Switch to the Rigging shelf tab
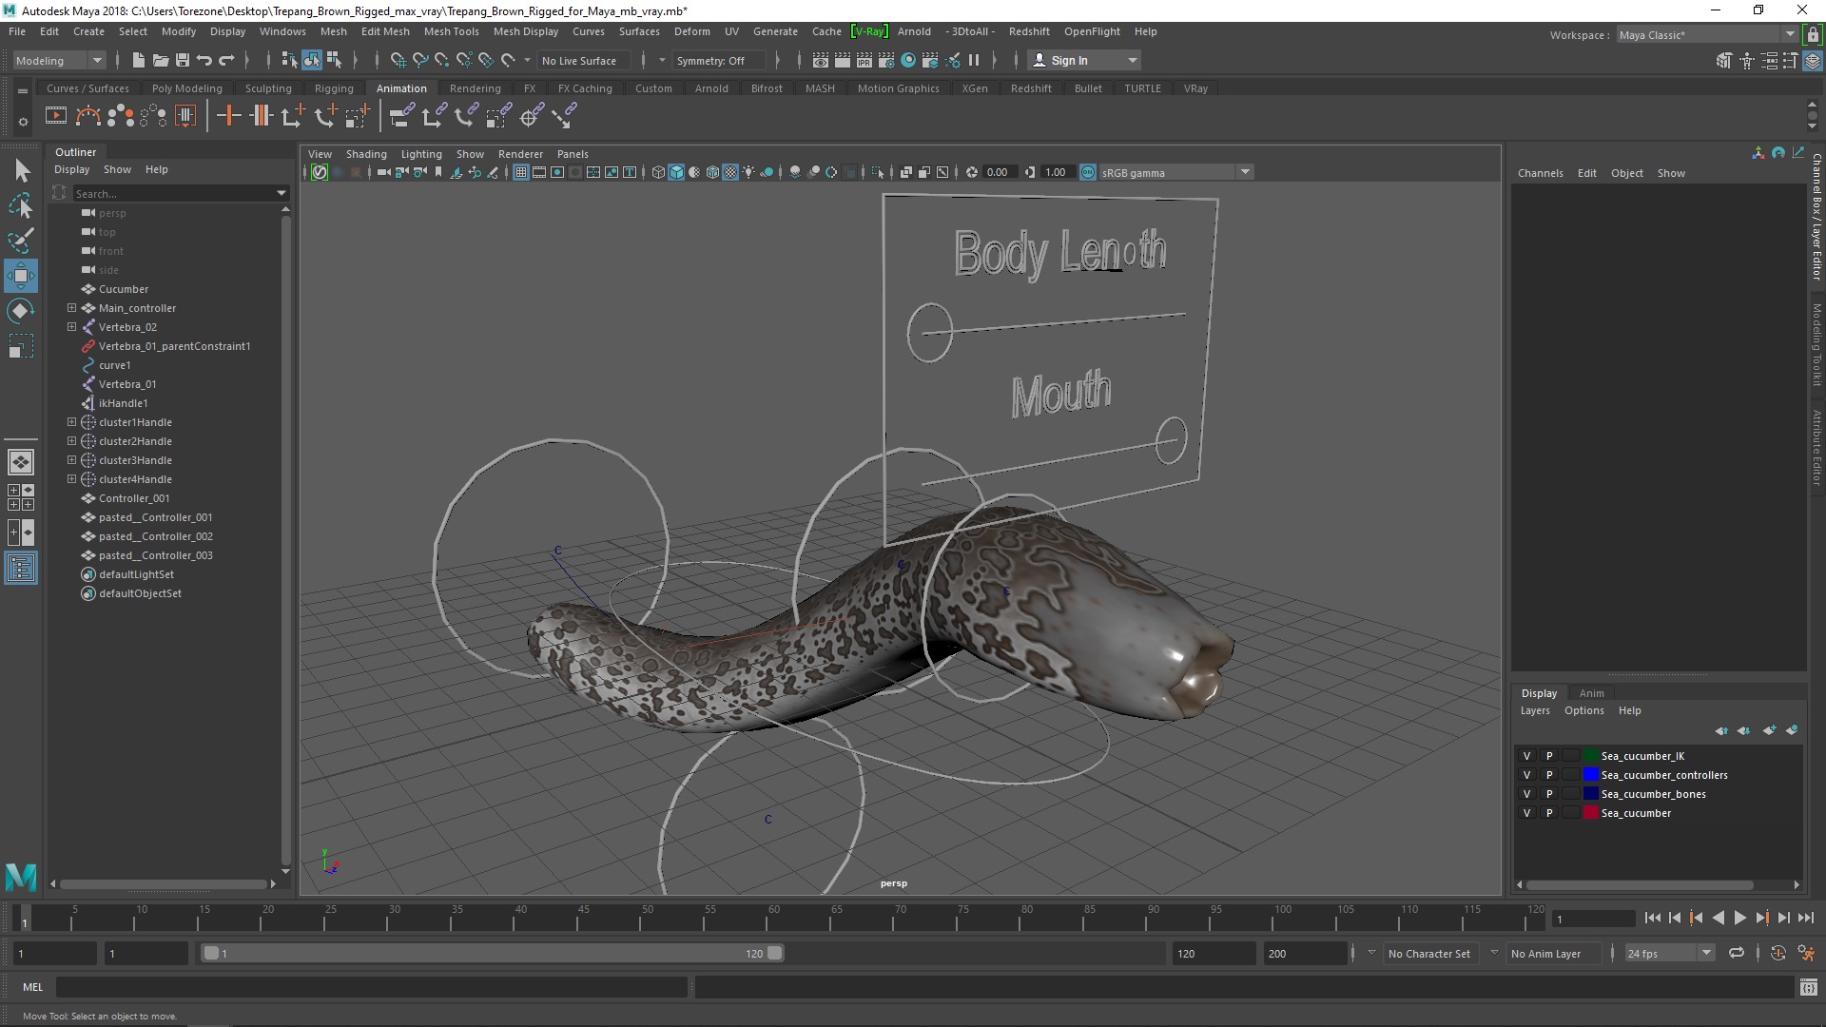This screenshot has width=1826, height=1027. click(334, 88)
